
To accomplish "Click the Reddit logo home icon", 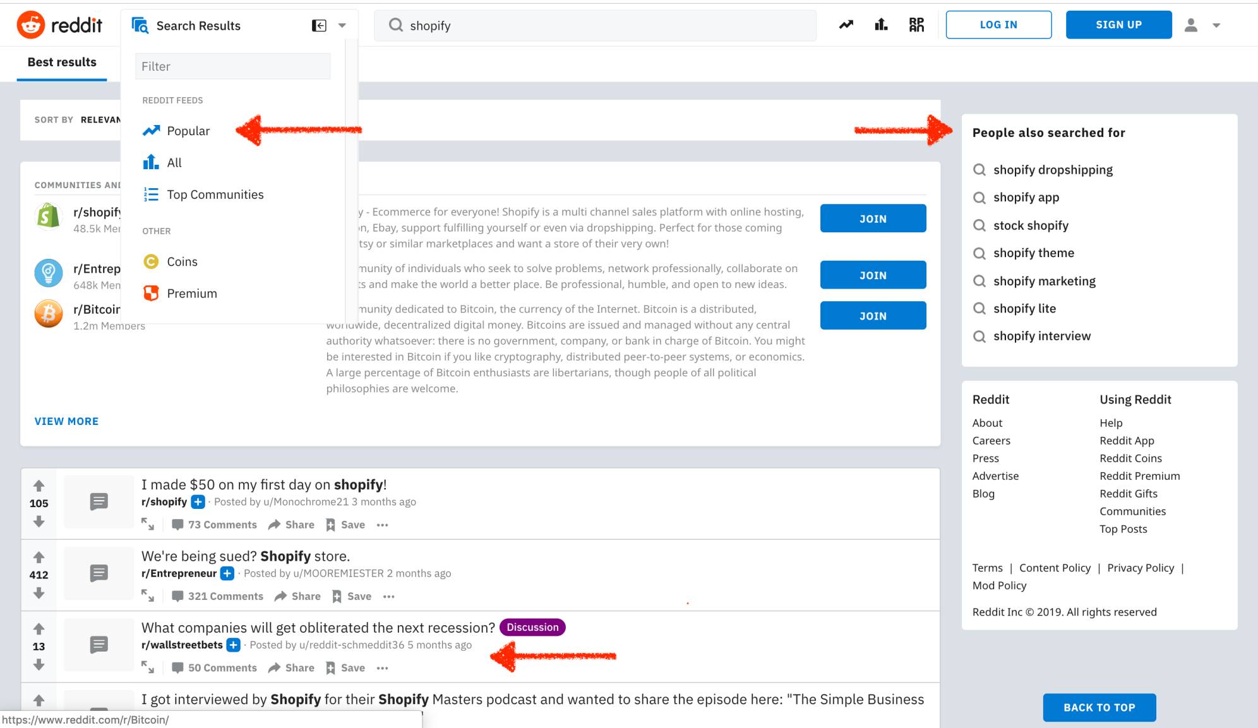I will click(31, 25).
